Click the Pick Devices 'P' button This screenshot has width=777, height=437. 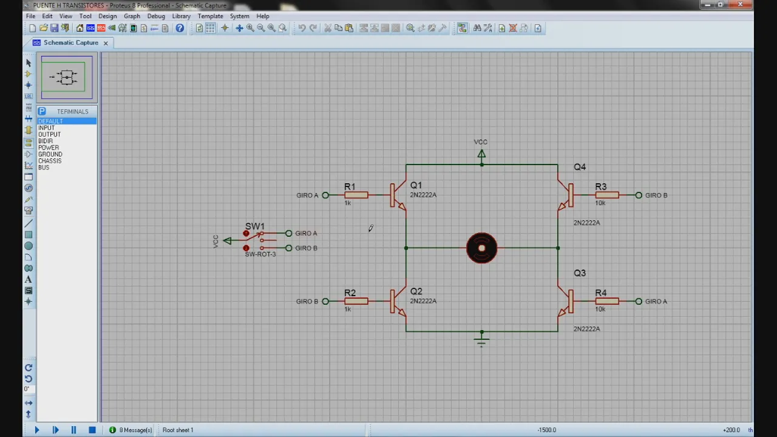(x=42, y=111)
